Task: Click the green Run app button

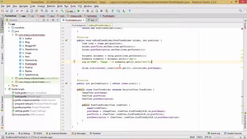Action: 79,11
